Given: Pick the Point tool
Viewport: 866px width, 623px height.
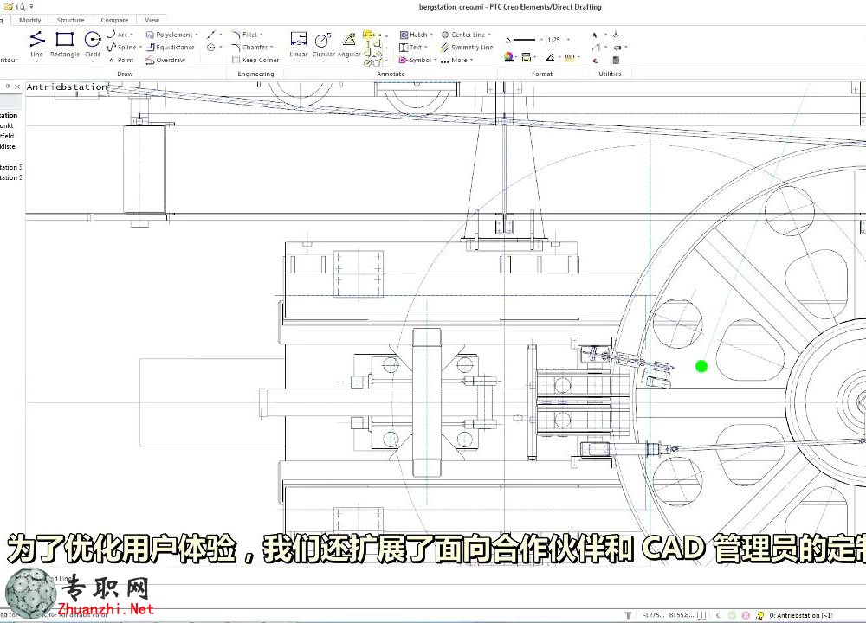Looking at the screenshot, I should pyautogui.click(x=121, y=60).
